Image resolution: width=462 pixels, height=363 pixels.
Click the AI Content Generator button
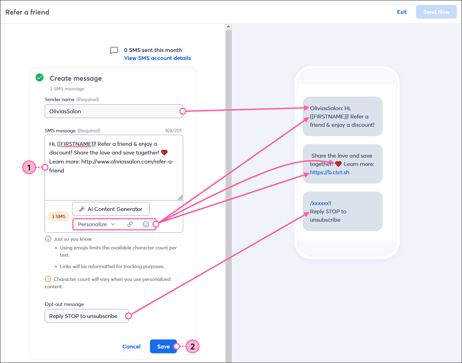[x=111, y=209]
